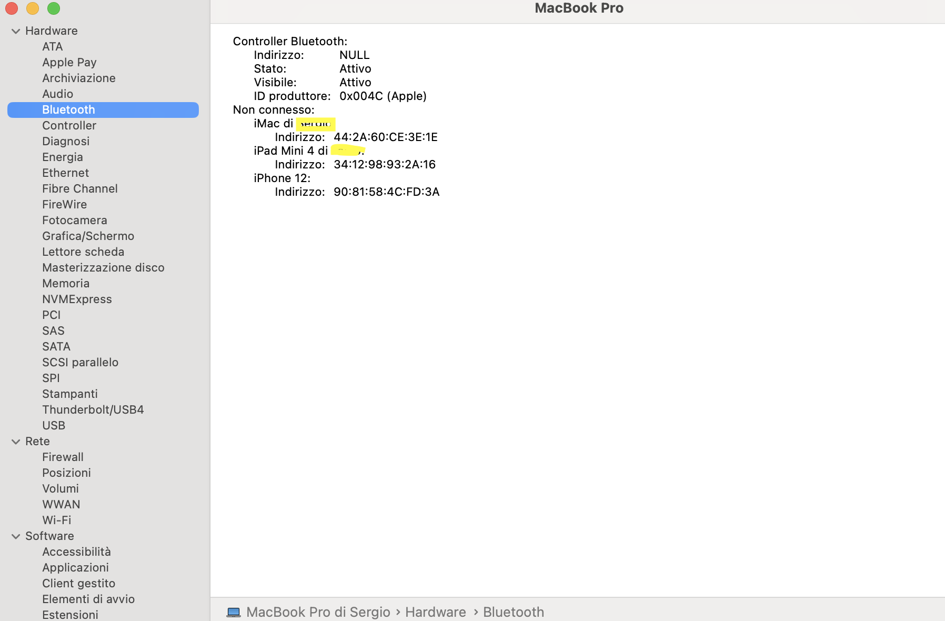This screenshot has height=621, width=945.
Task: Open SATA in the sidebar
Action: (56, 347)
